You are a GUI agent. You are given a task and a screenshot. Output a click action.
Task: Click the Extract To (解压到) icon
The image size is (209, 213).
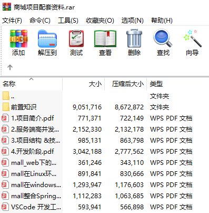click(47, 39)
